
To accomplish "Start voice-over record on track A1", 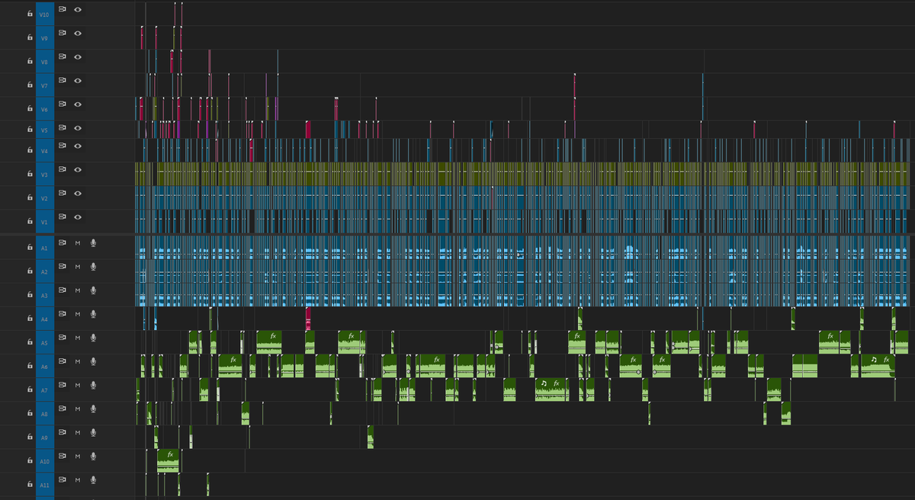I will (93, 242).
